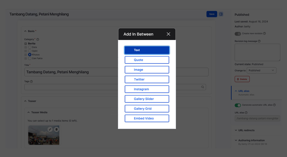The height and width of the screenshot is (157, 287).
Task: Close the Add In Between dialog
Action: coord(168,34)
